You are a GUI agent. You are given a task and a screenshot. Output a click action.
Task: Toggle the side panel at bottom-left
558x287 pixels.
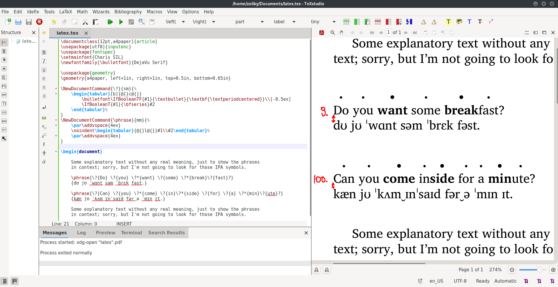pos(4,281)
